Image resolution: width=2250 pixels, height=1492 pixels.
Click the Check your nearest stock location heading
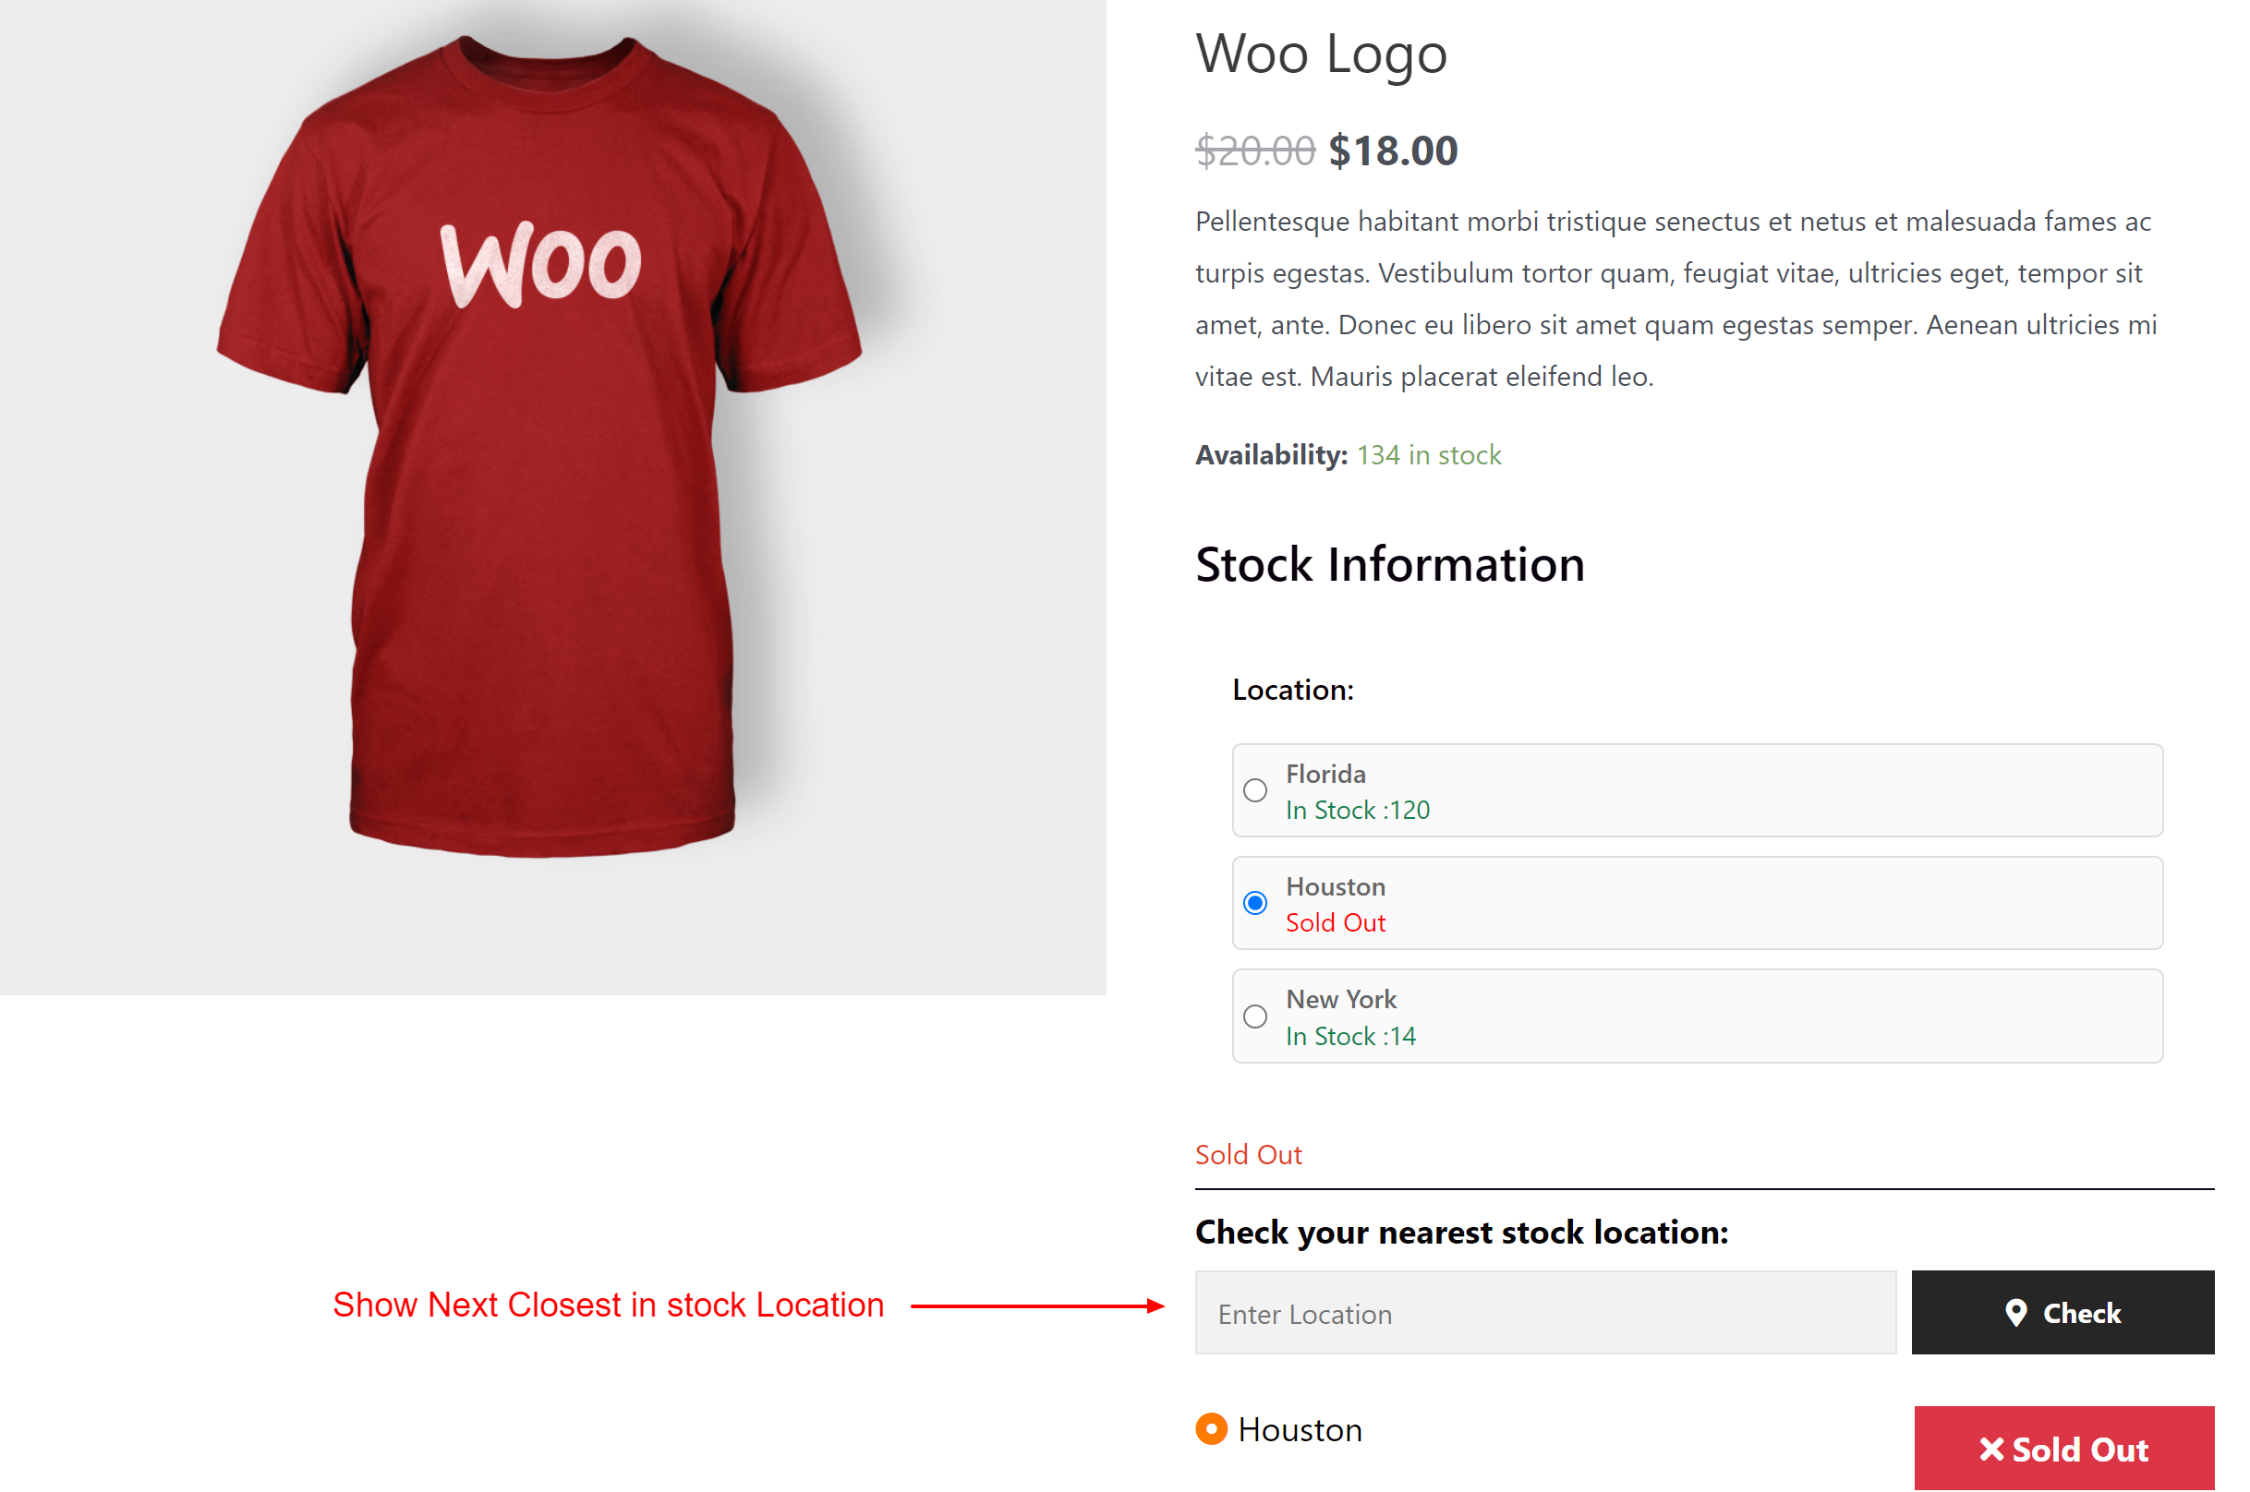coord(1462,1232)
